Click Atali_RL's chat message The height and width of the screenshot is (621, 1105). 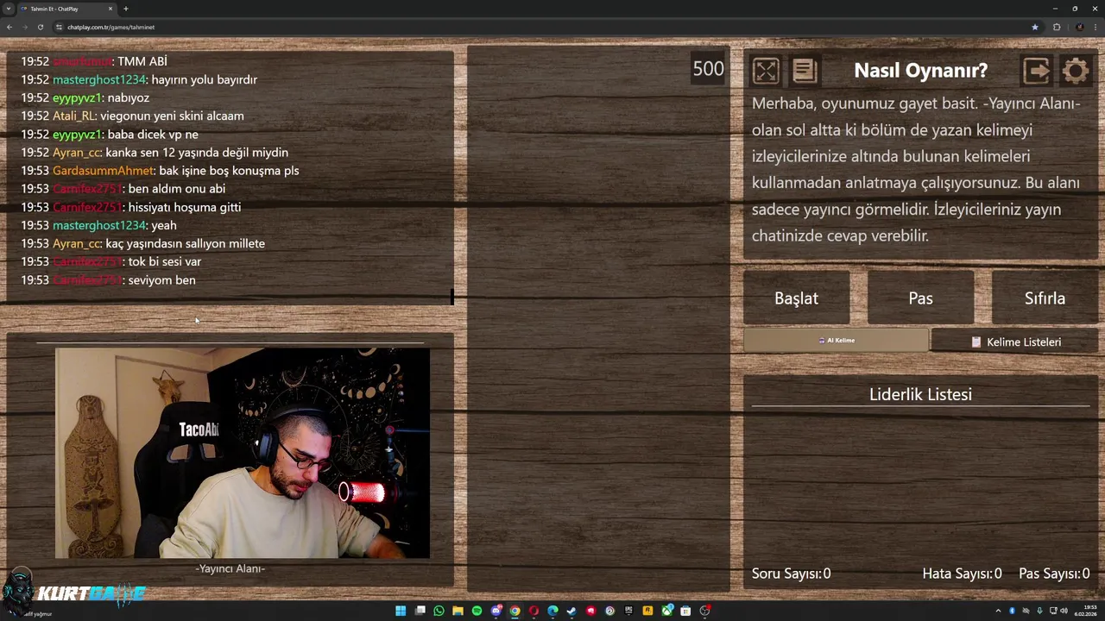pos(132,116)
